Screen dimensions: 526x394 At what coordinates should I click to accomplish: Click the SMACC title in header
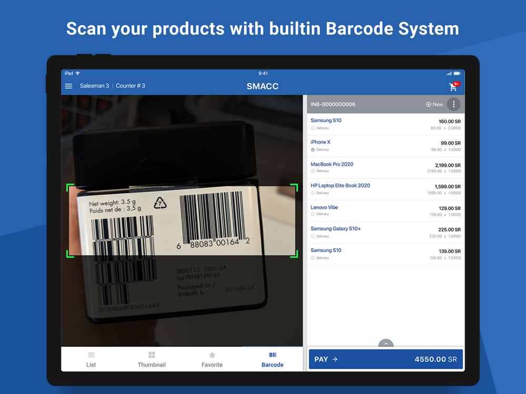[x=262, y=86]
